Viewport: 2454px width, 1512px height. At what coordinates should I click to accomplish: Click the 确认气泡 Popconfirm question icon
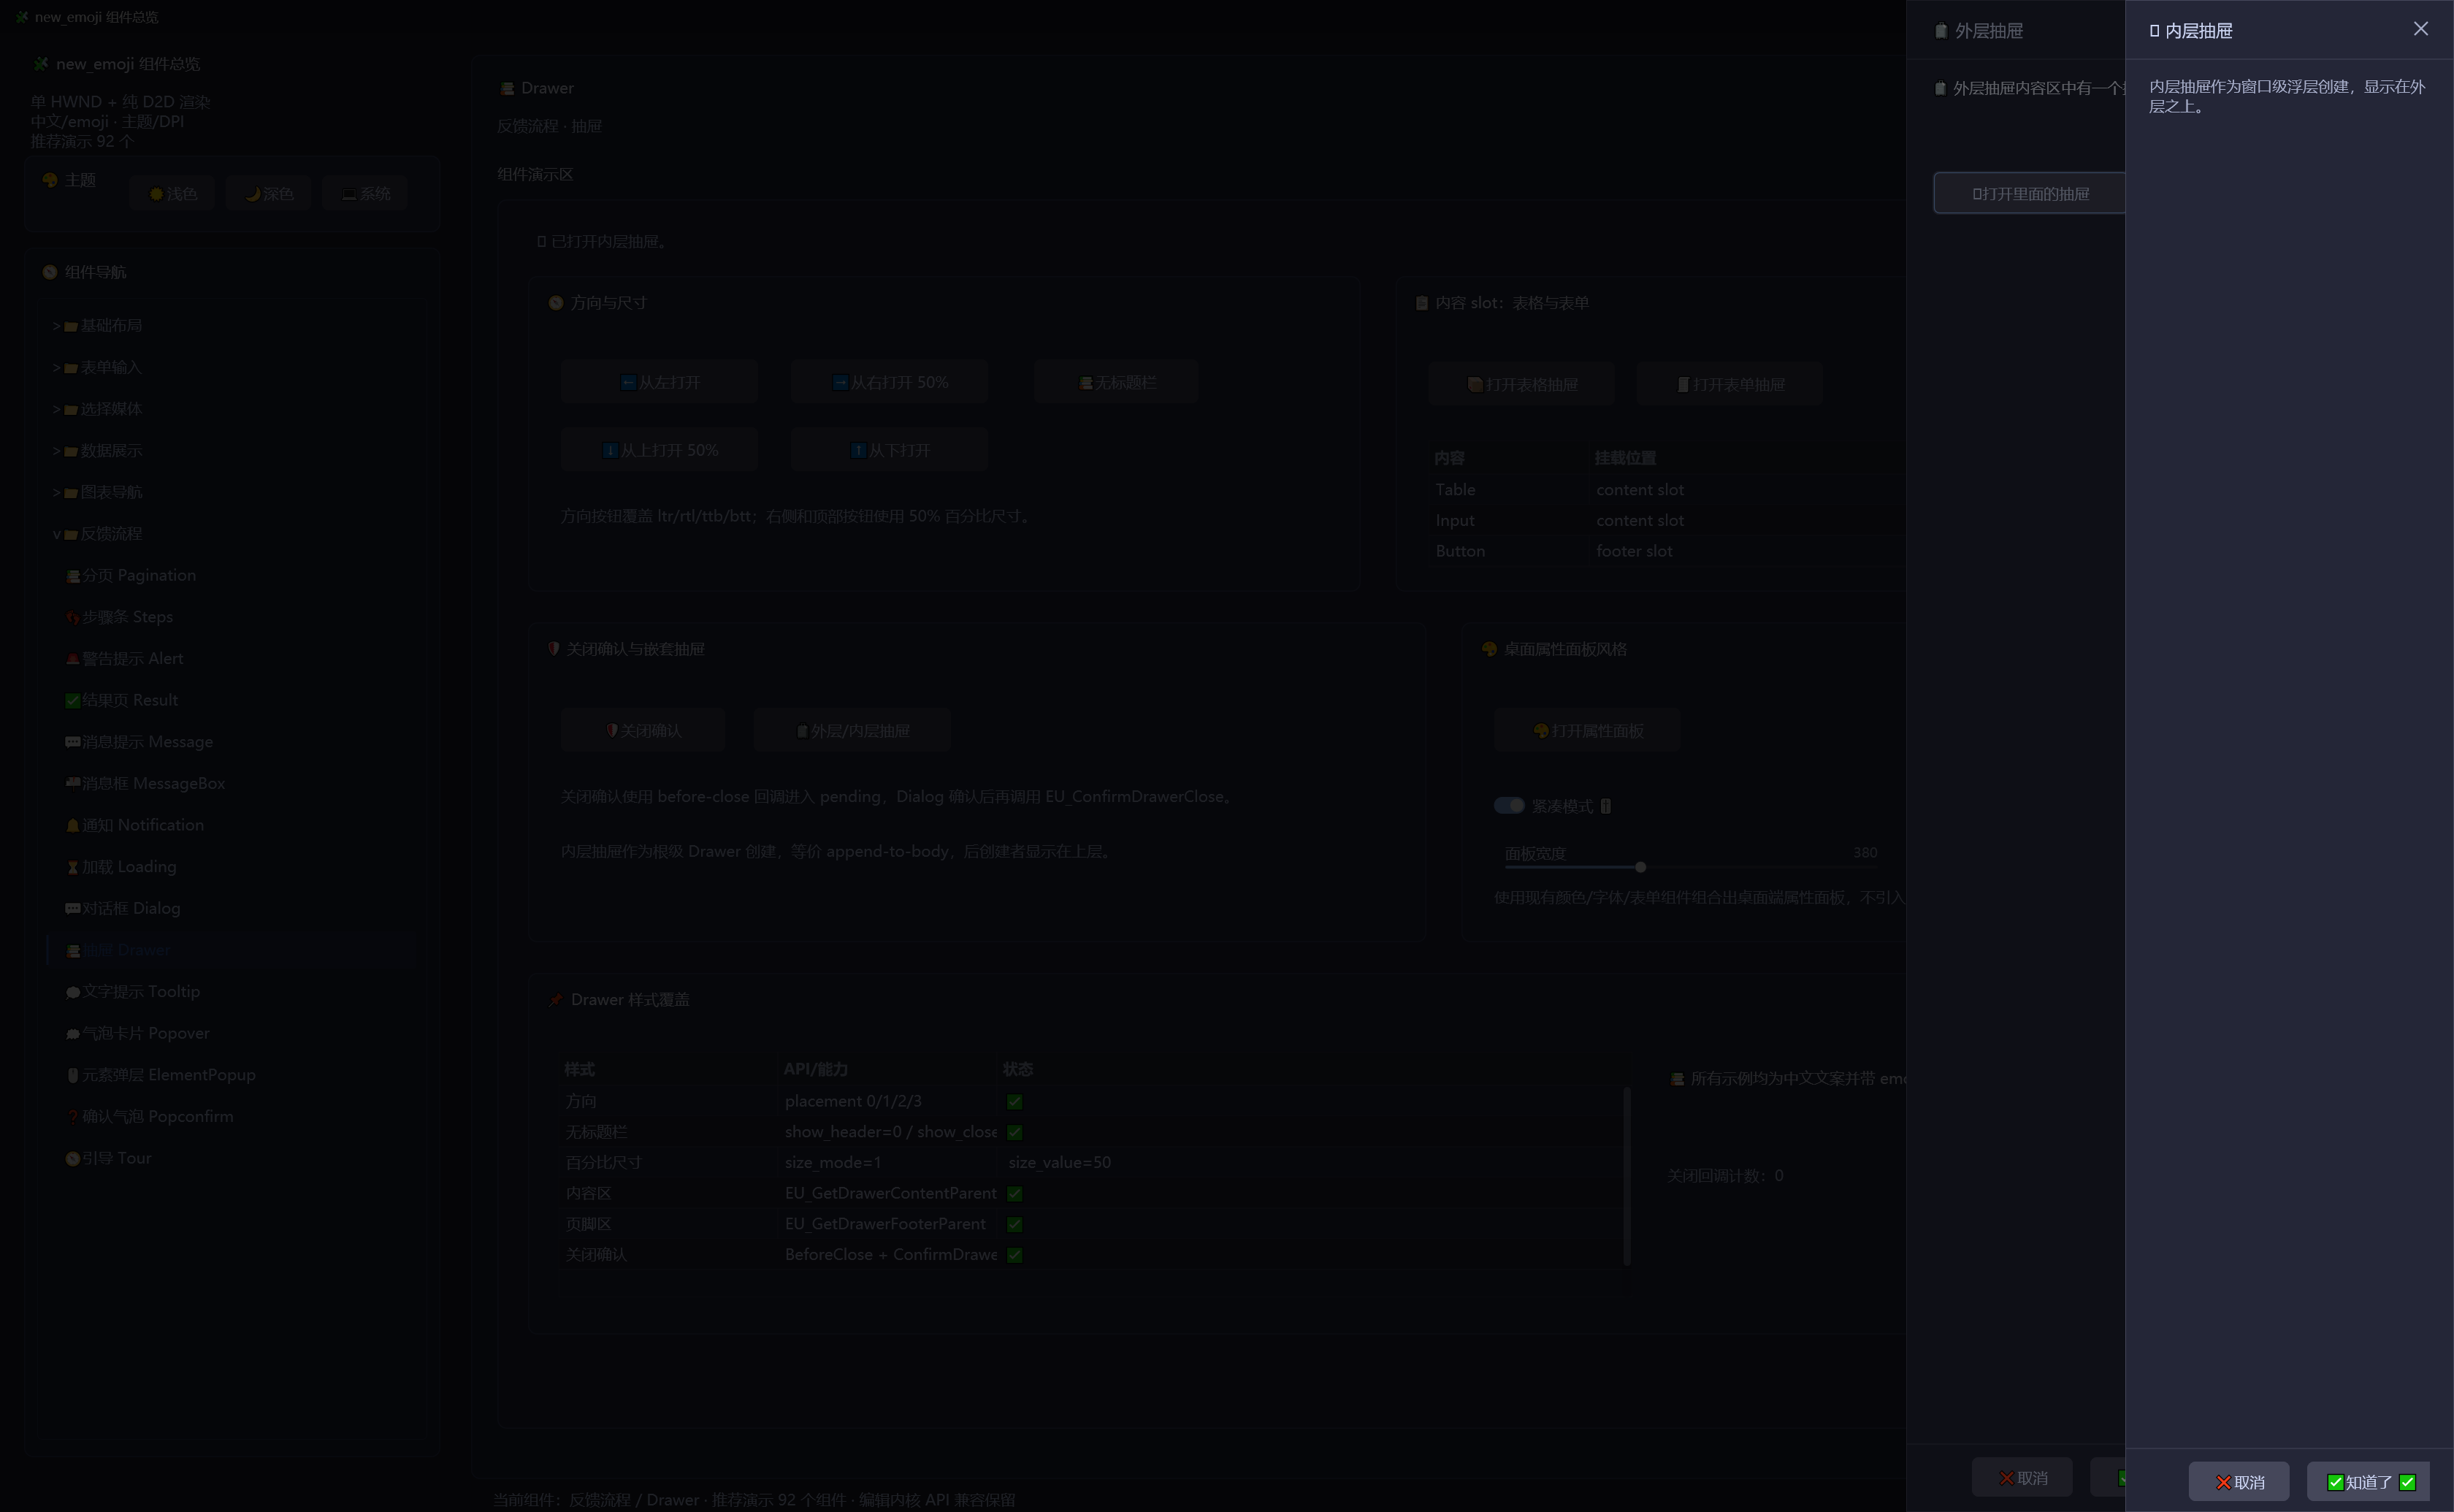[x=72, y=1117]
